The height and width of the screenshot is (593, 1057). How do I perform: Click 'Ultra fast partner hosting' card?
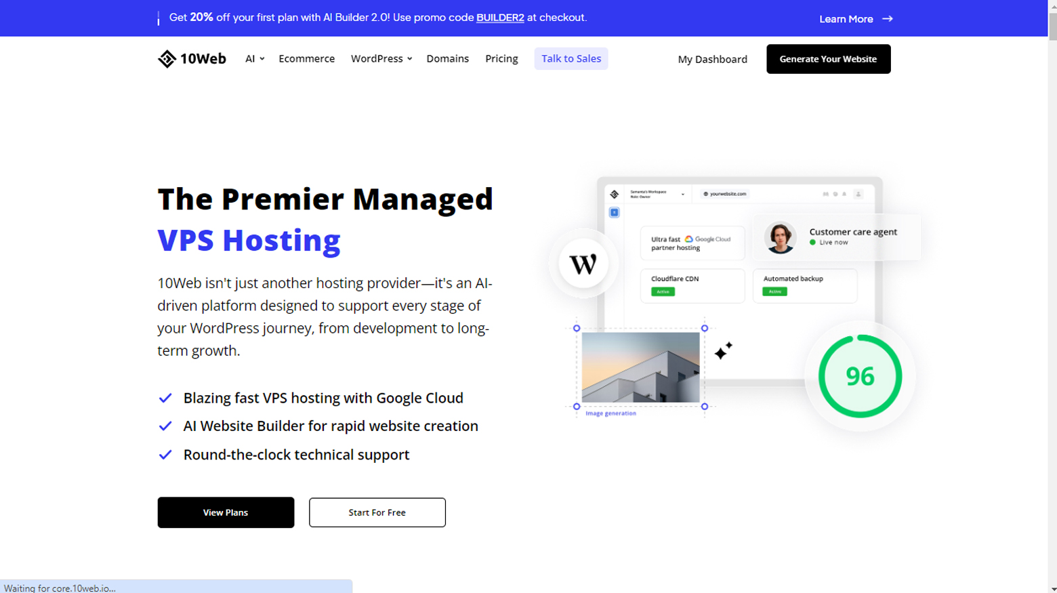click(x=692, y=243)
